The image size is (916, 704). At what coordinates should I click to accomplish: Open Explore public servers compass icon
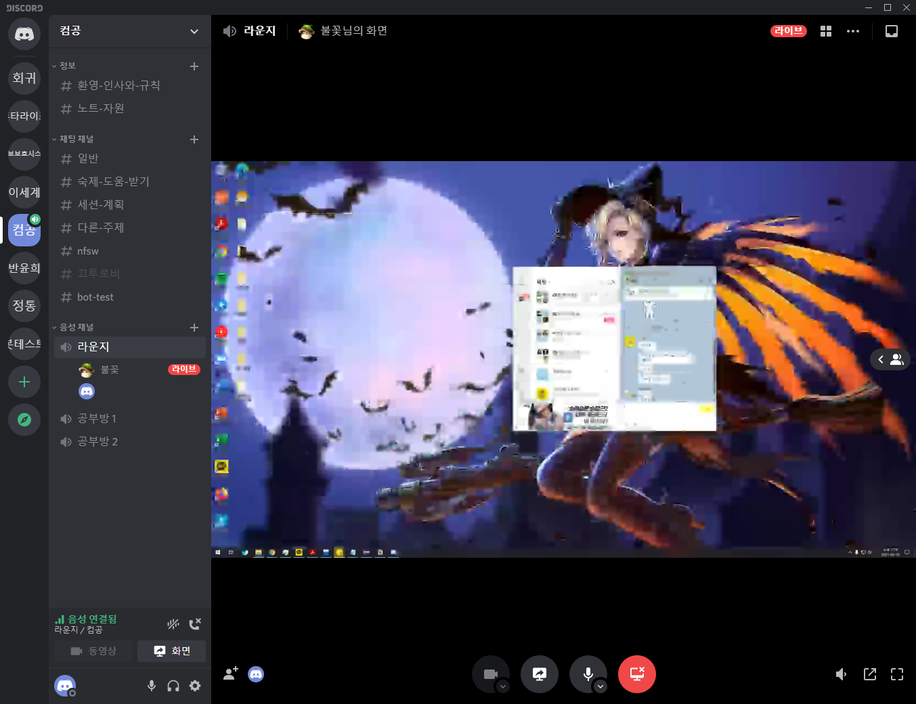24,420
